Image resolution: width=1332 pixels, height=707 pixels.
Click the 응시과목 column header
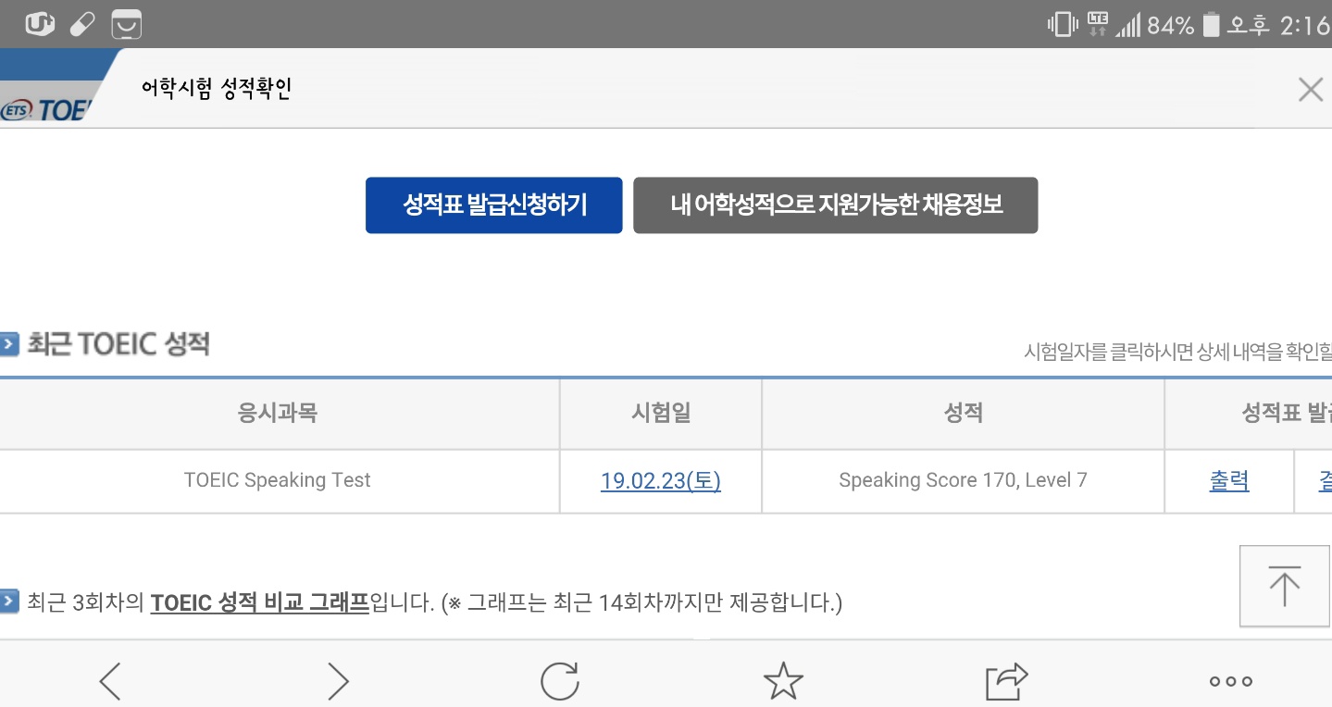point(278,414)
